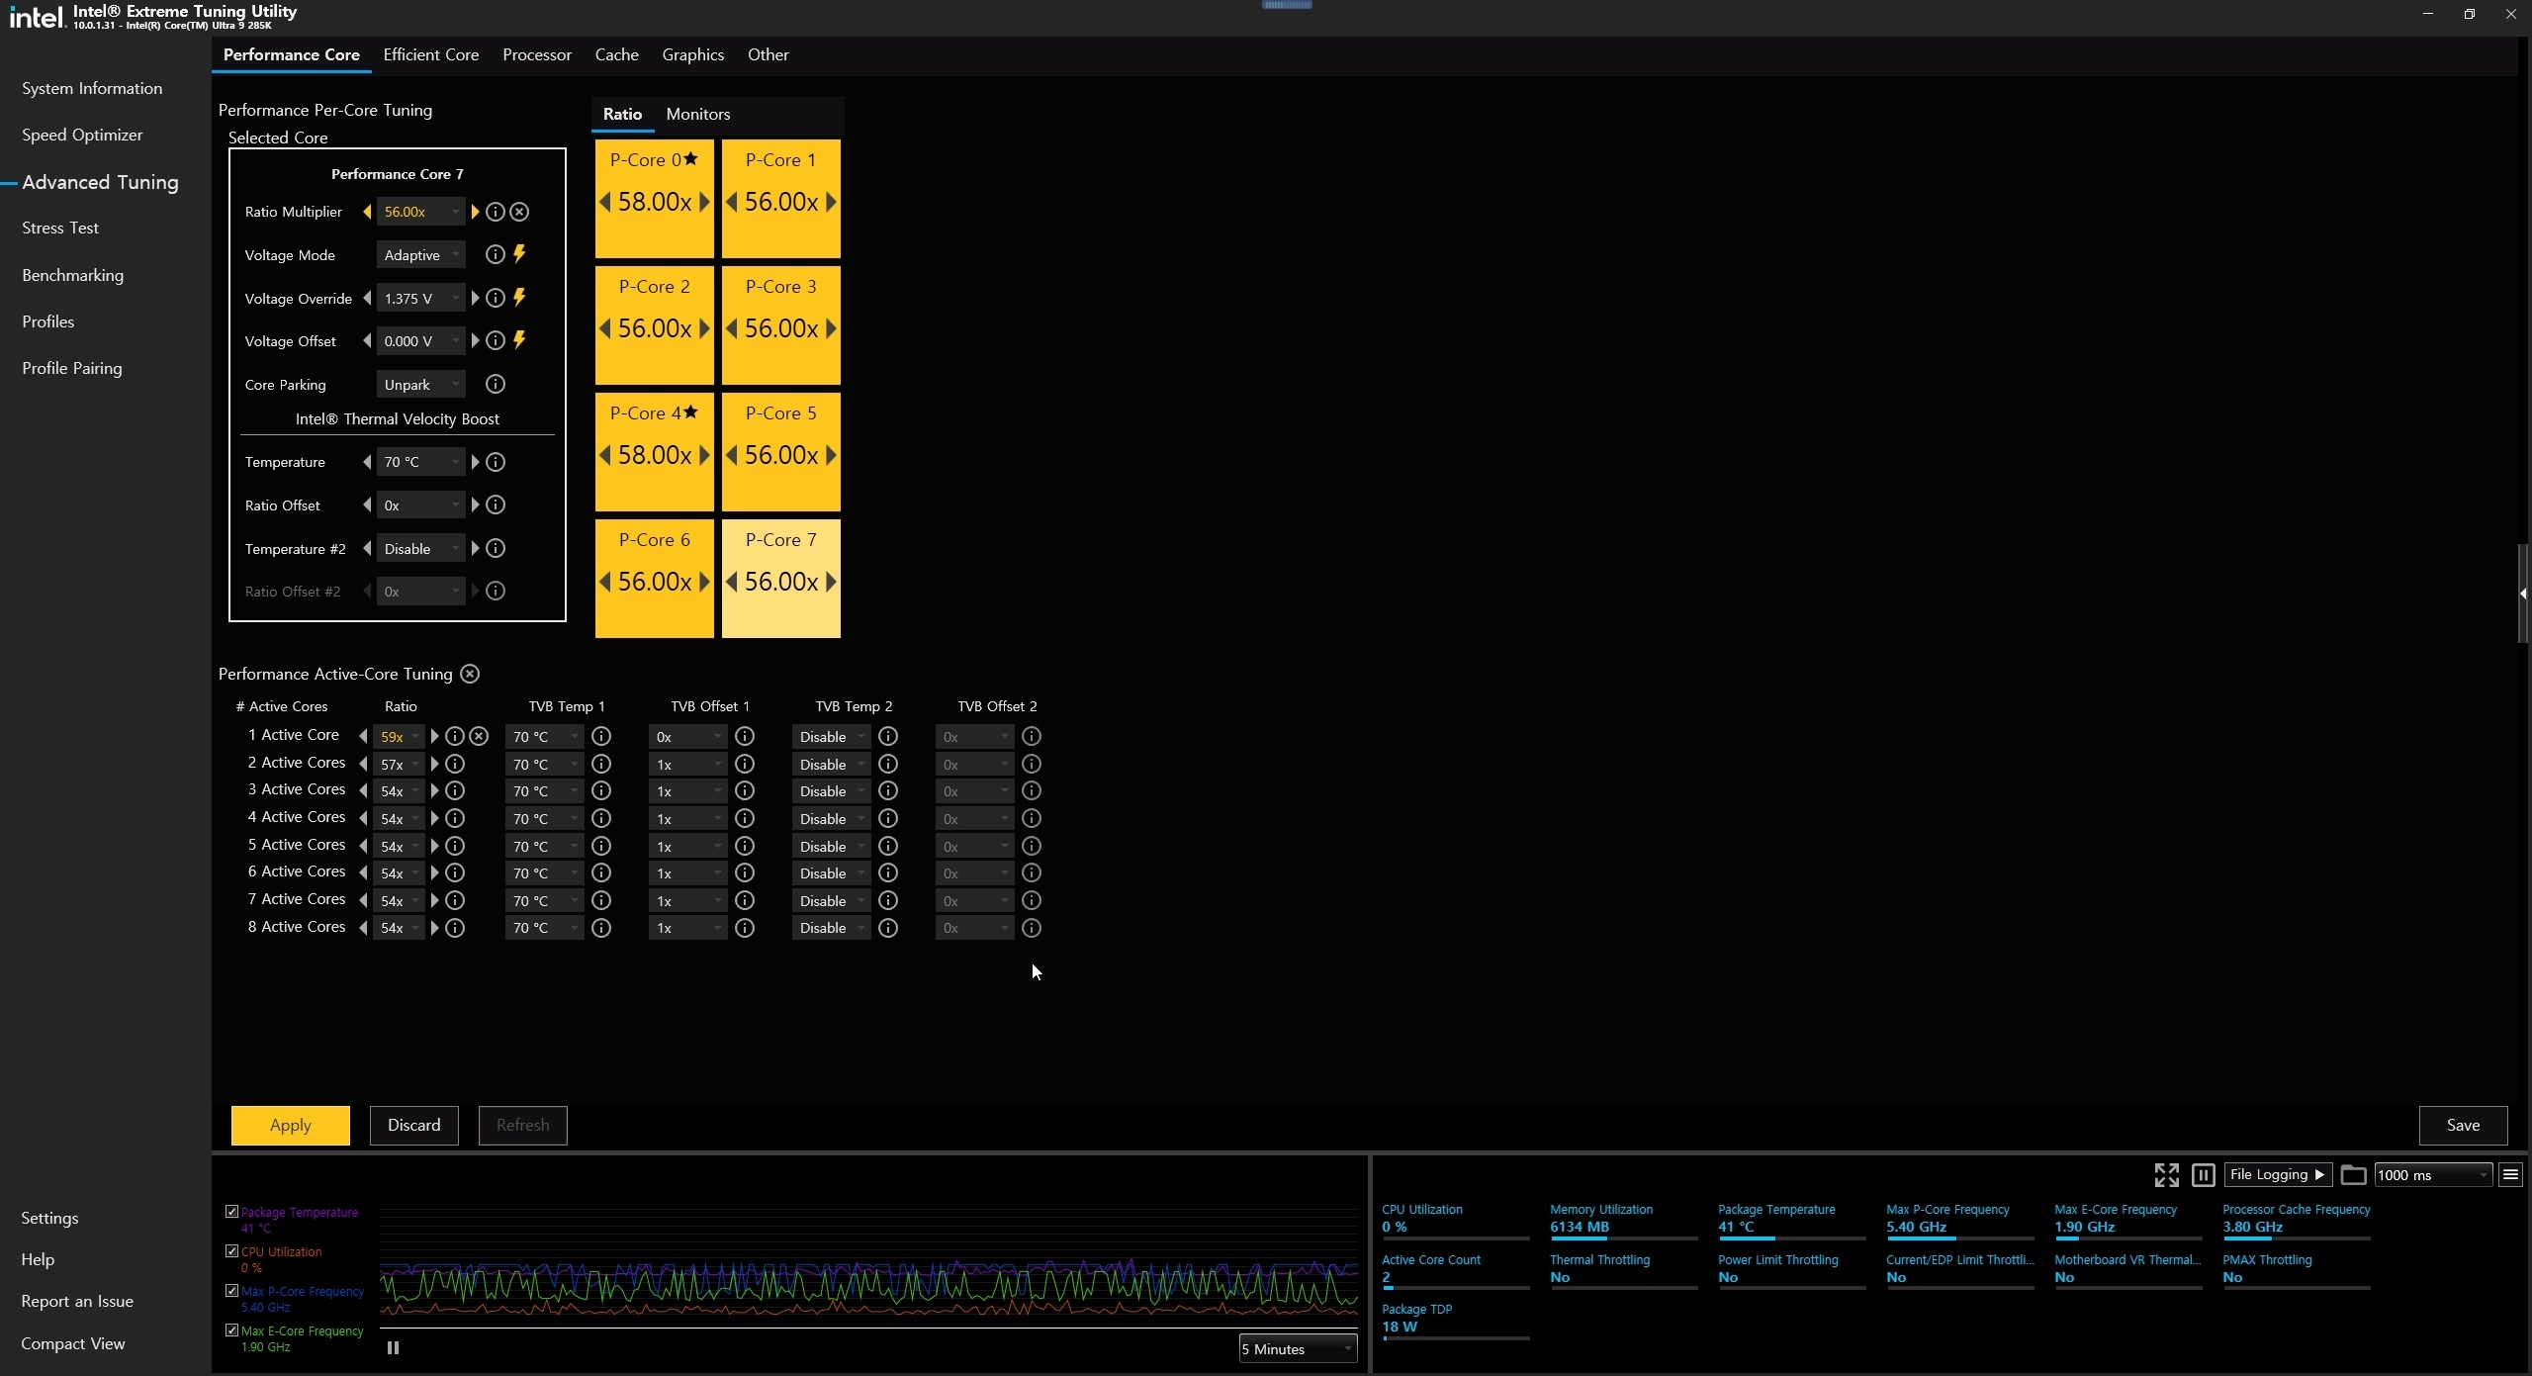
Task: Click TVB Offset 1 info icon in 5 Active Cores row
Action: (x=745, y=846)
